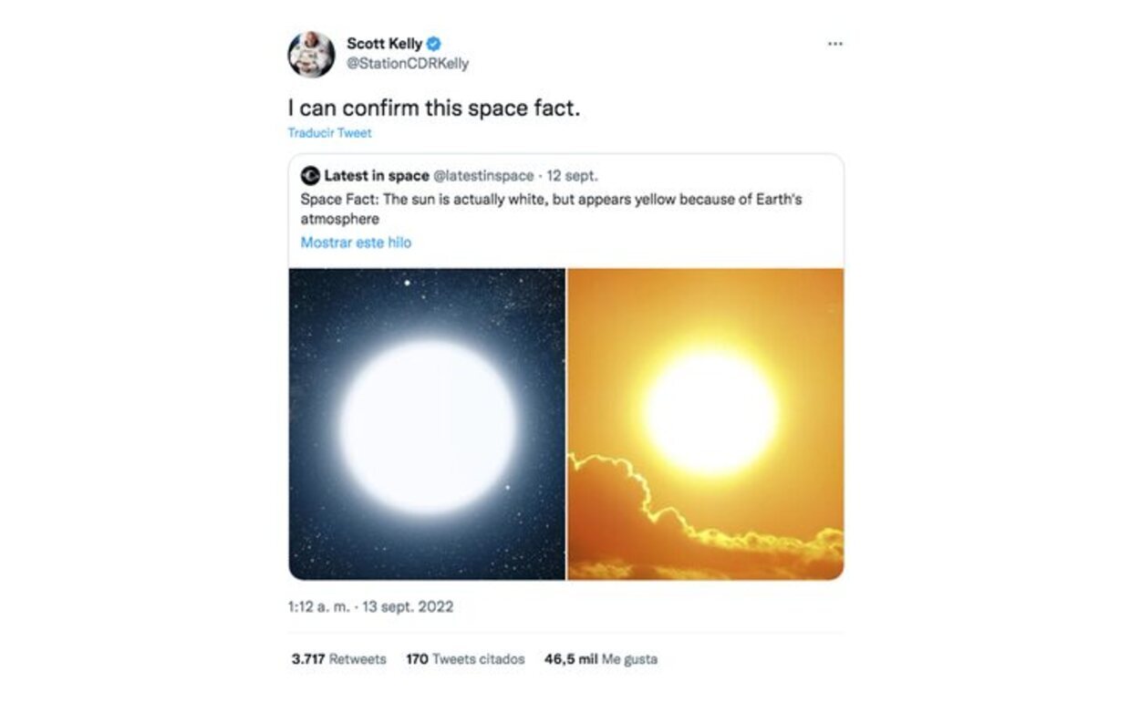View the 46,5 mil Me gusta list
Viewport: 1140px width, 703px height.
point(601,657)
